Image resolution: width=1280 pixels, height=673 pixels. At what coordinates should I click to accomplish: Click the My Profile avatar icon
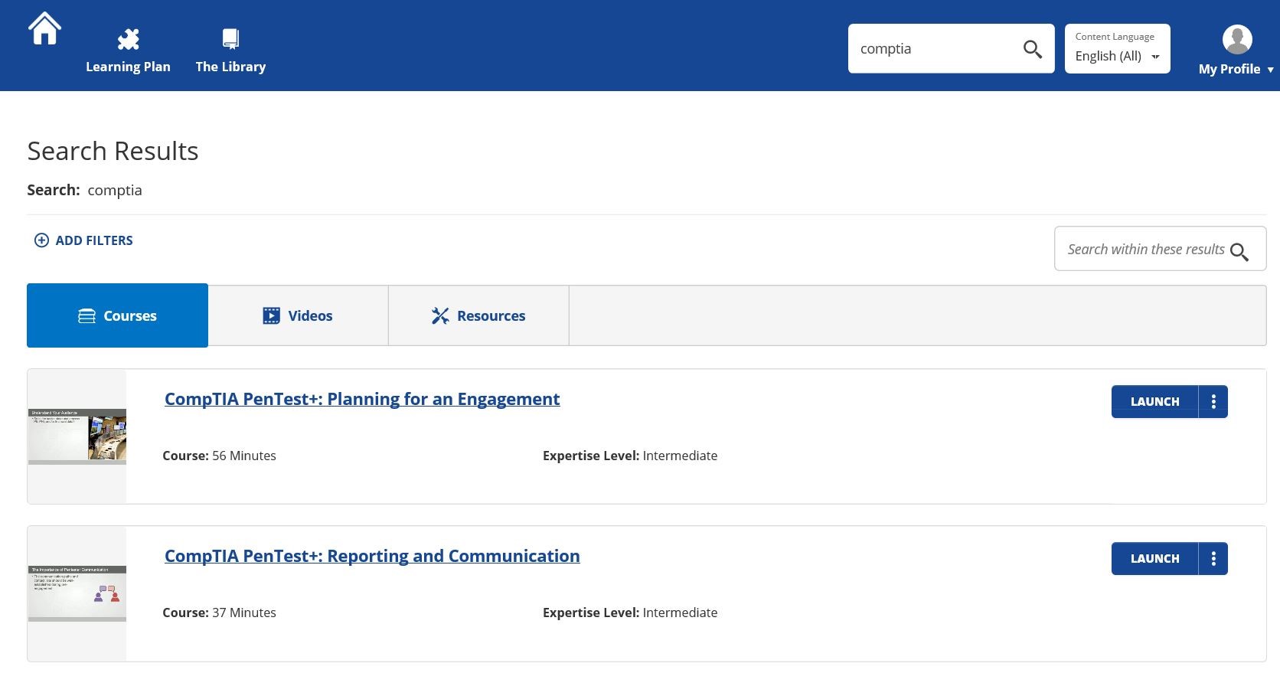[1237, 39]
